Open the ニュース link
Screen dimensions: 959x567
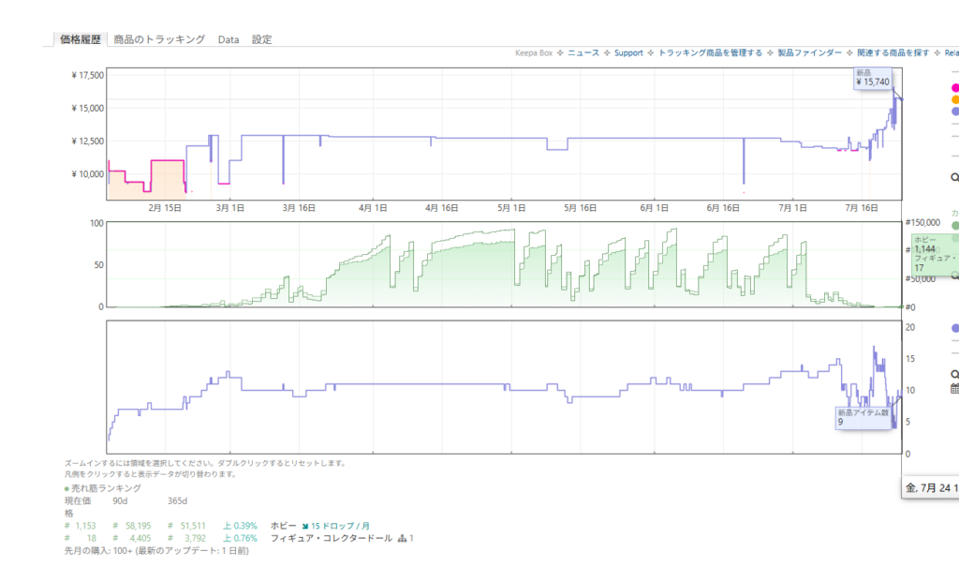pos(583,52)
